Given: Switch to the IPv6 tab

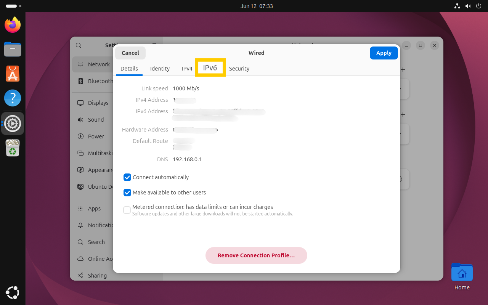Looking at the screenshot, I should coord(210,68).
